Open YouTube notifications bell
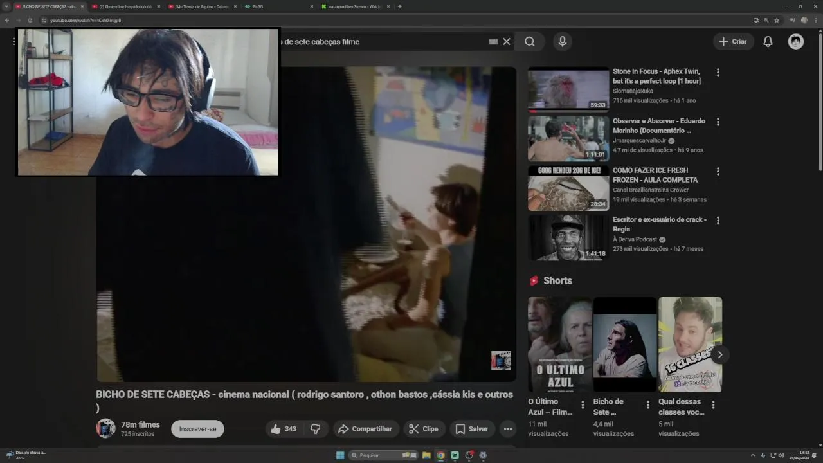Screen dimensions: 823x463 click(768, 42)
